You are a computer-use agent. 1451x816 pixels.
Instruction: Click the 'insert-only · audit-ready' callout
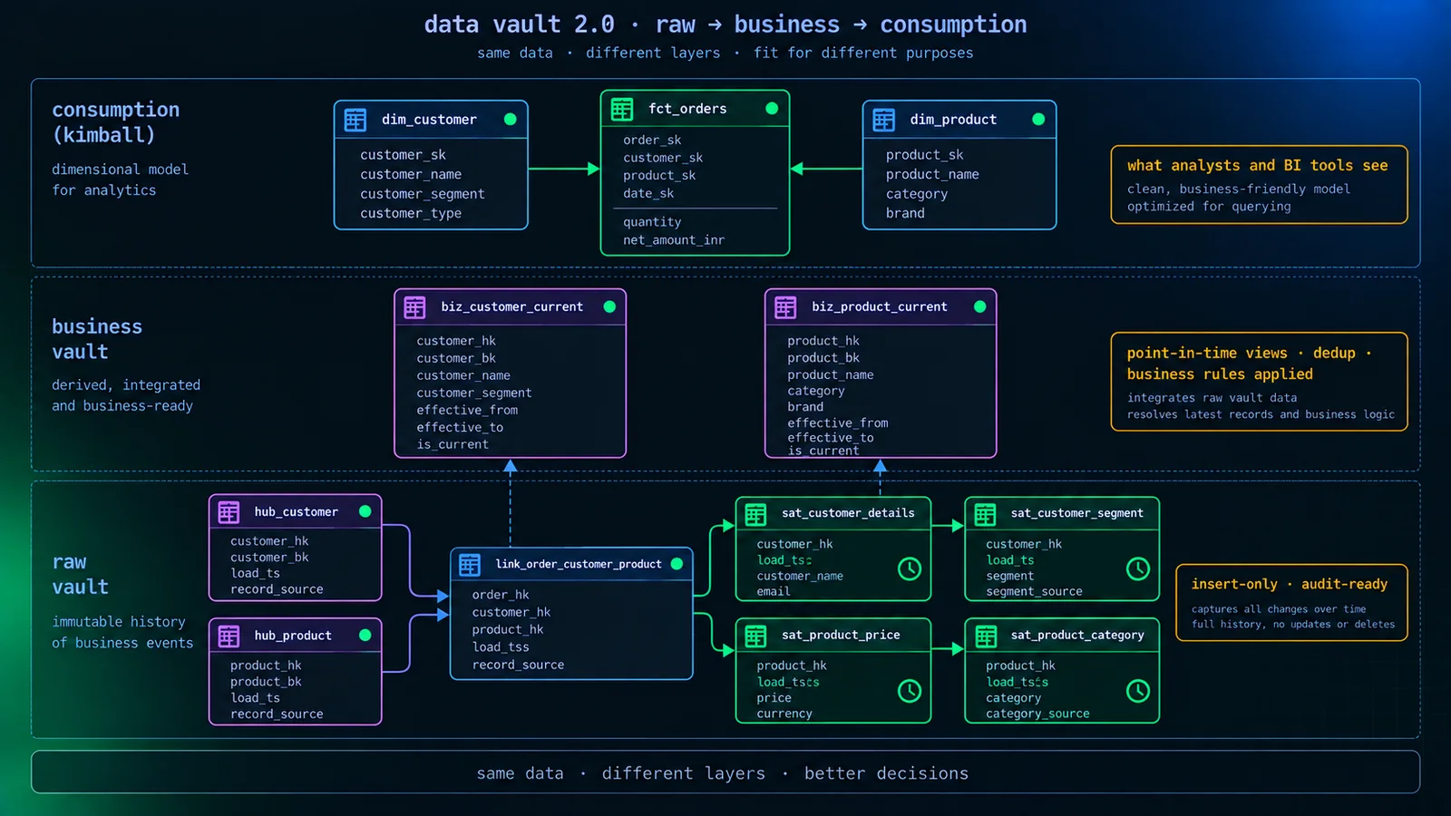click(1291, 603)
